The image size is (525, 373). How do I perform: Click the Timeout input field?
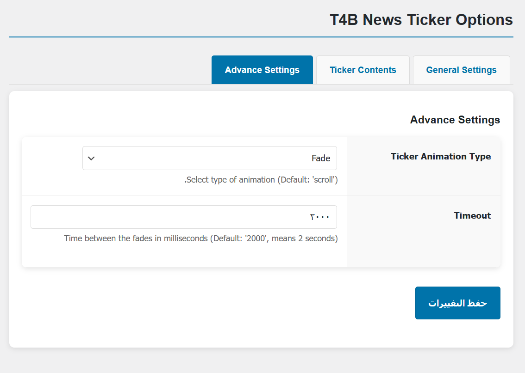(x=183, y=217)
